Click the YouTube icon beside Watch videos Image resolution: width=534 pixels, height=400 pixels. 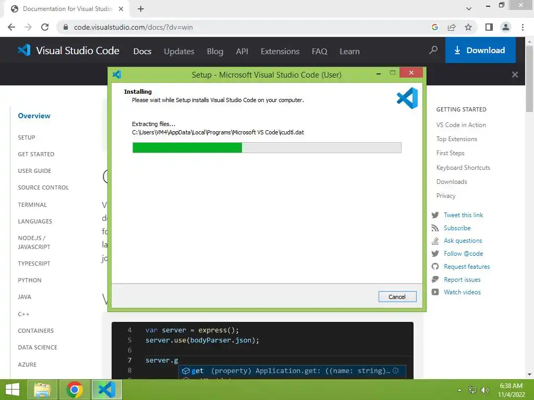tap(435, 292)
